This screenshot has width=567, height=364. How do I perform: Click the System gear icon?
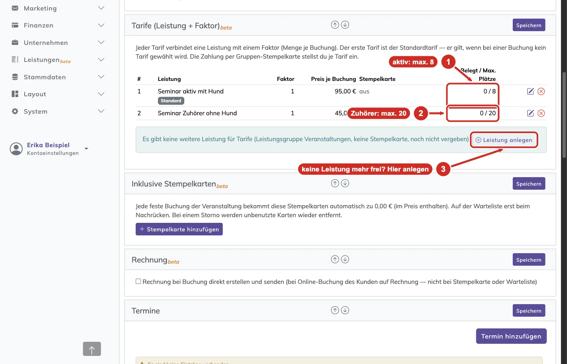point(15,111)
